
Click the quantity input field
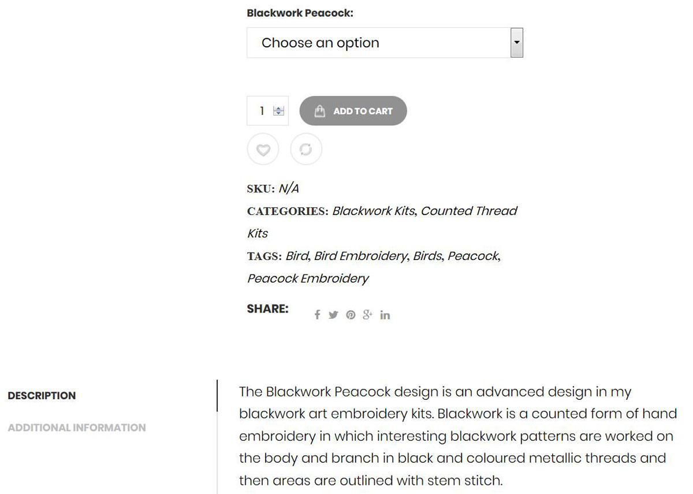point(262,111)
